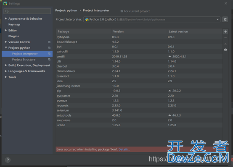The height and width of the screenshot is (167, 233).
Task: Select the idna package row
Action: [x=139, y=81]
